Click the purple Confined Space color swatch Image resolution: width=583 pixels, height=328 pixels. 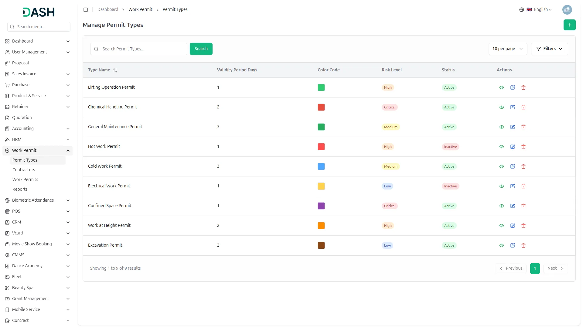321,206
